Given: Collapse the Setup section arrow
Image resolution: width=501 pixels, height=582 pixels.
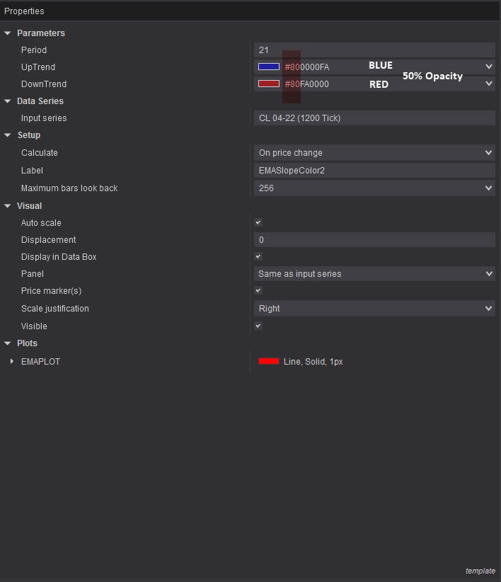Looking at the screenshot, I should (8, 135).
